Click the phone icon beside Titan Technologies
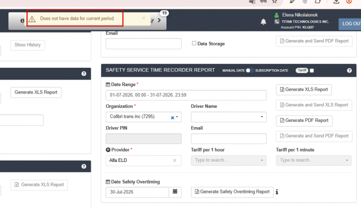The width and height of the screenshot is (361, 209). [277, 22]
